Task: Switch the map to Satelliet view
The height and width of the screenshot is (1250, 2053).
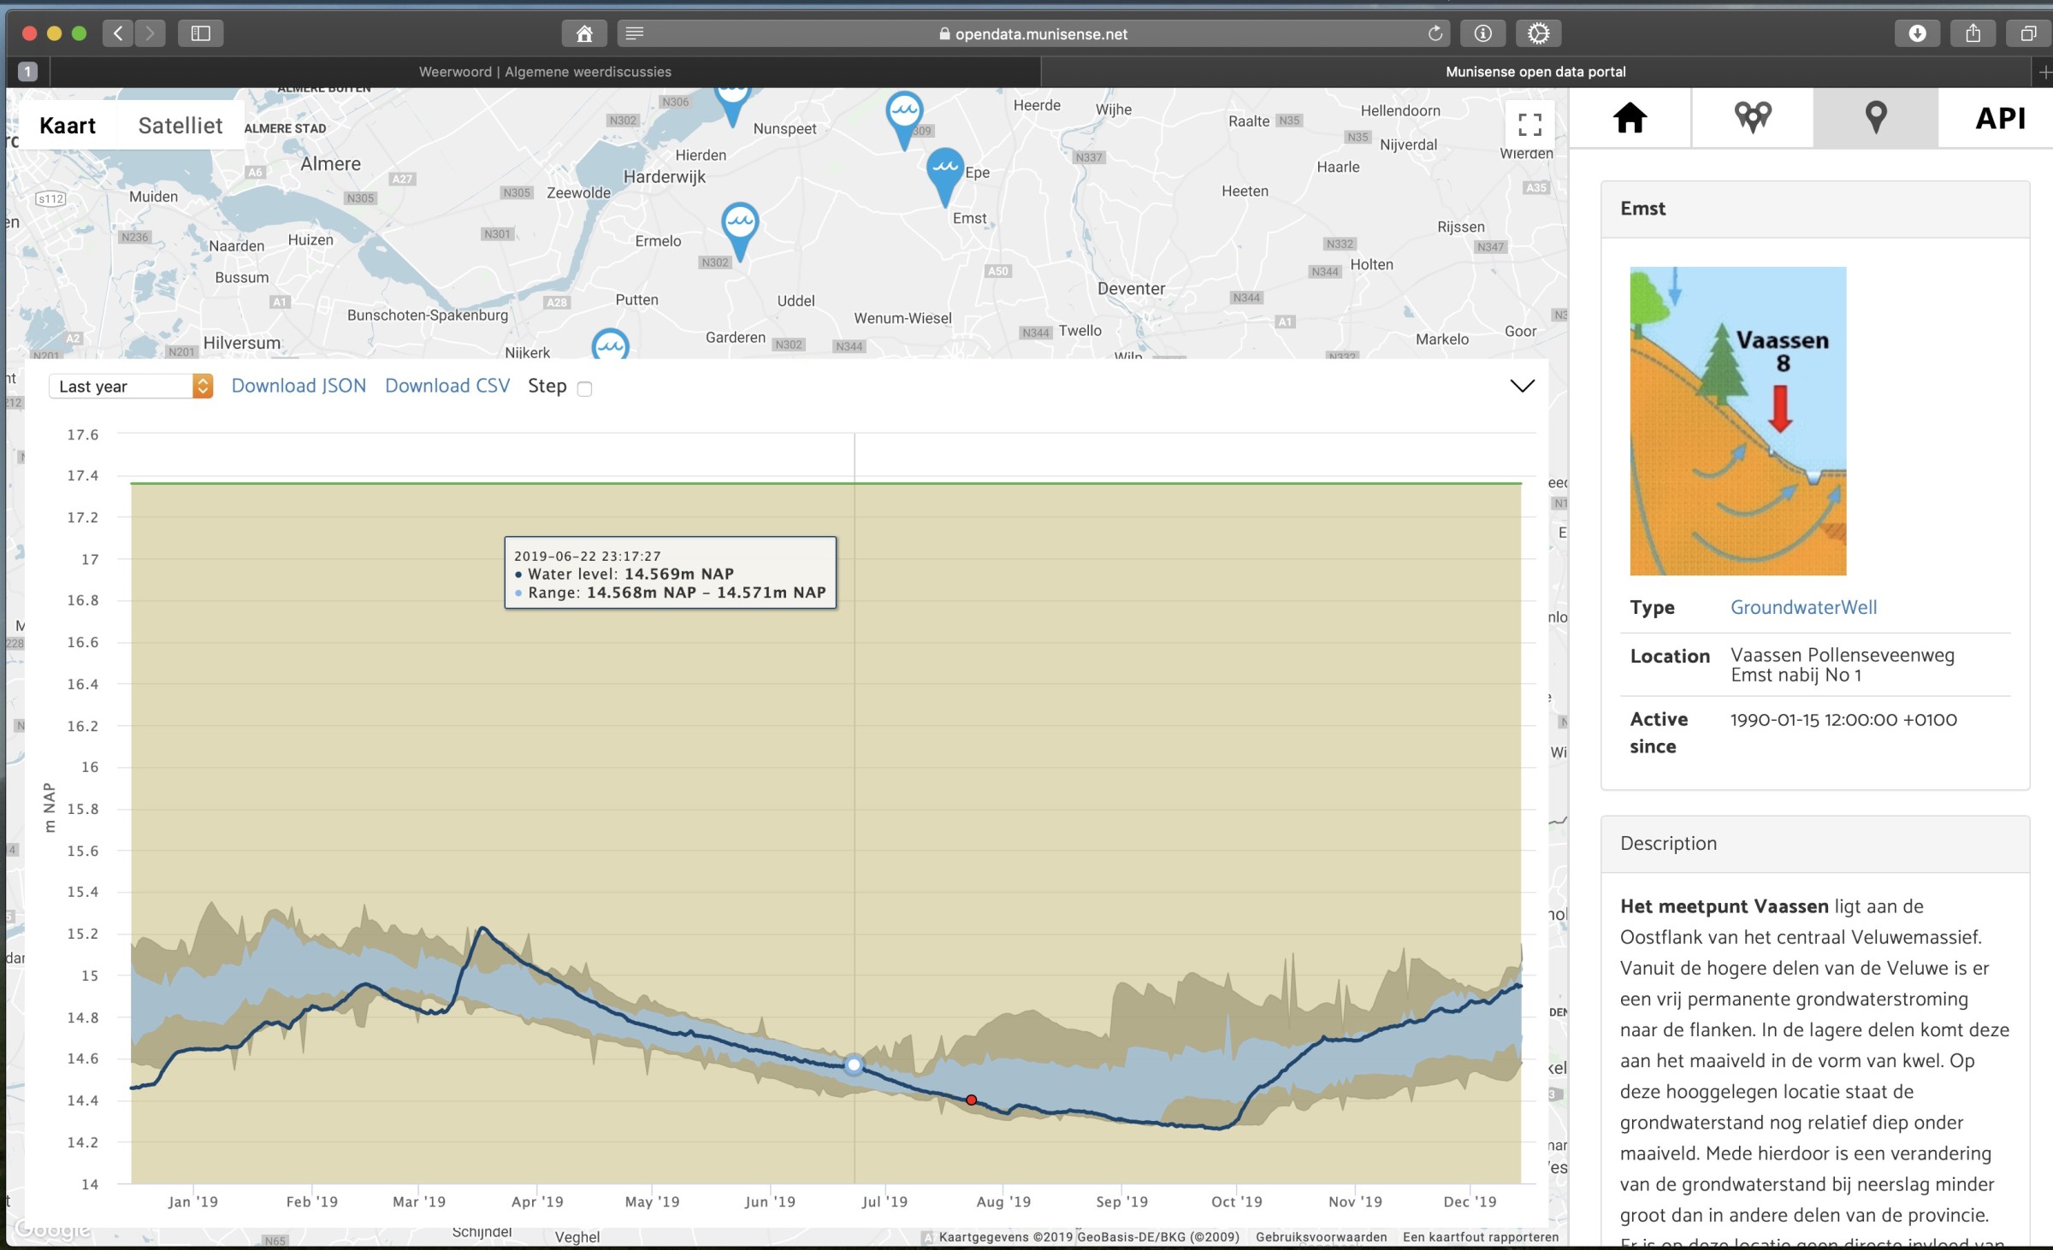Action: (x=180, y=126)
